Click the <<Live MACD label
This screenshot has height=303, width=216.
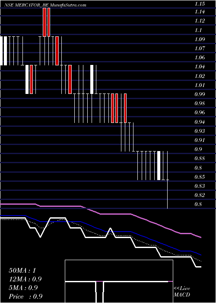click(x=182, y=291)
